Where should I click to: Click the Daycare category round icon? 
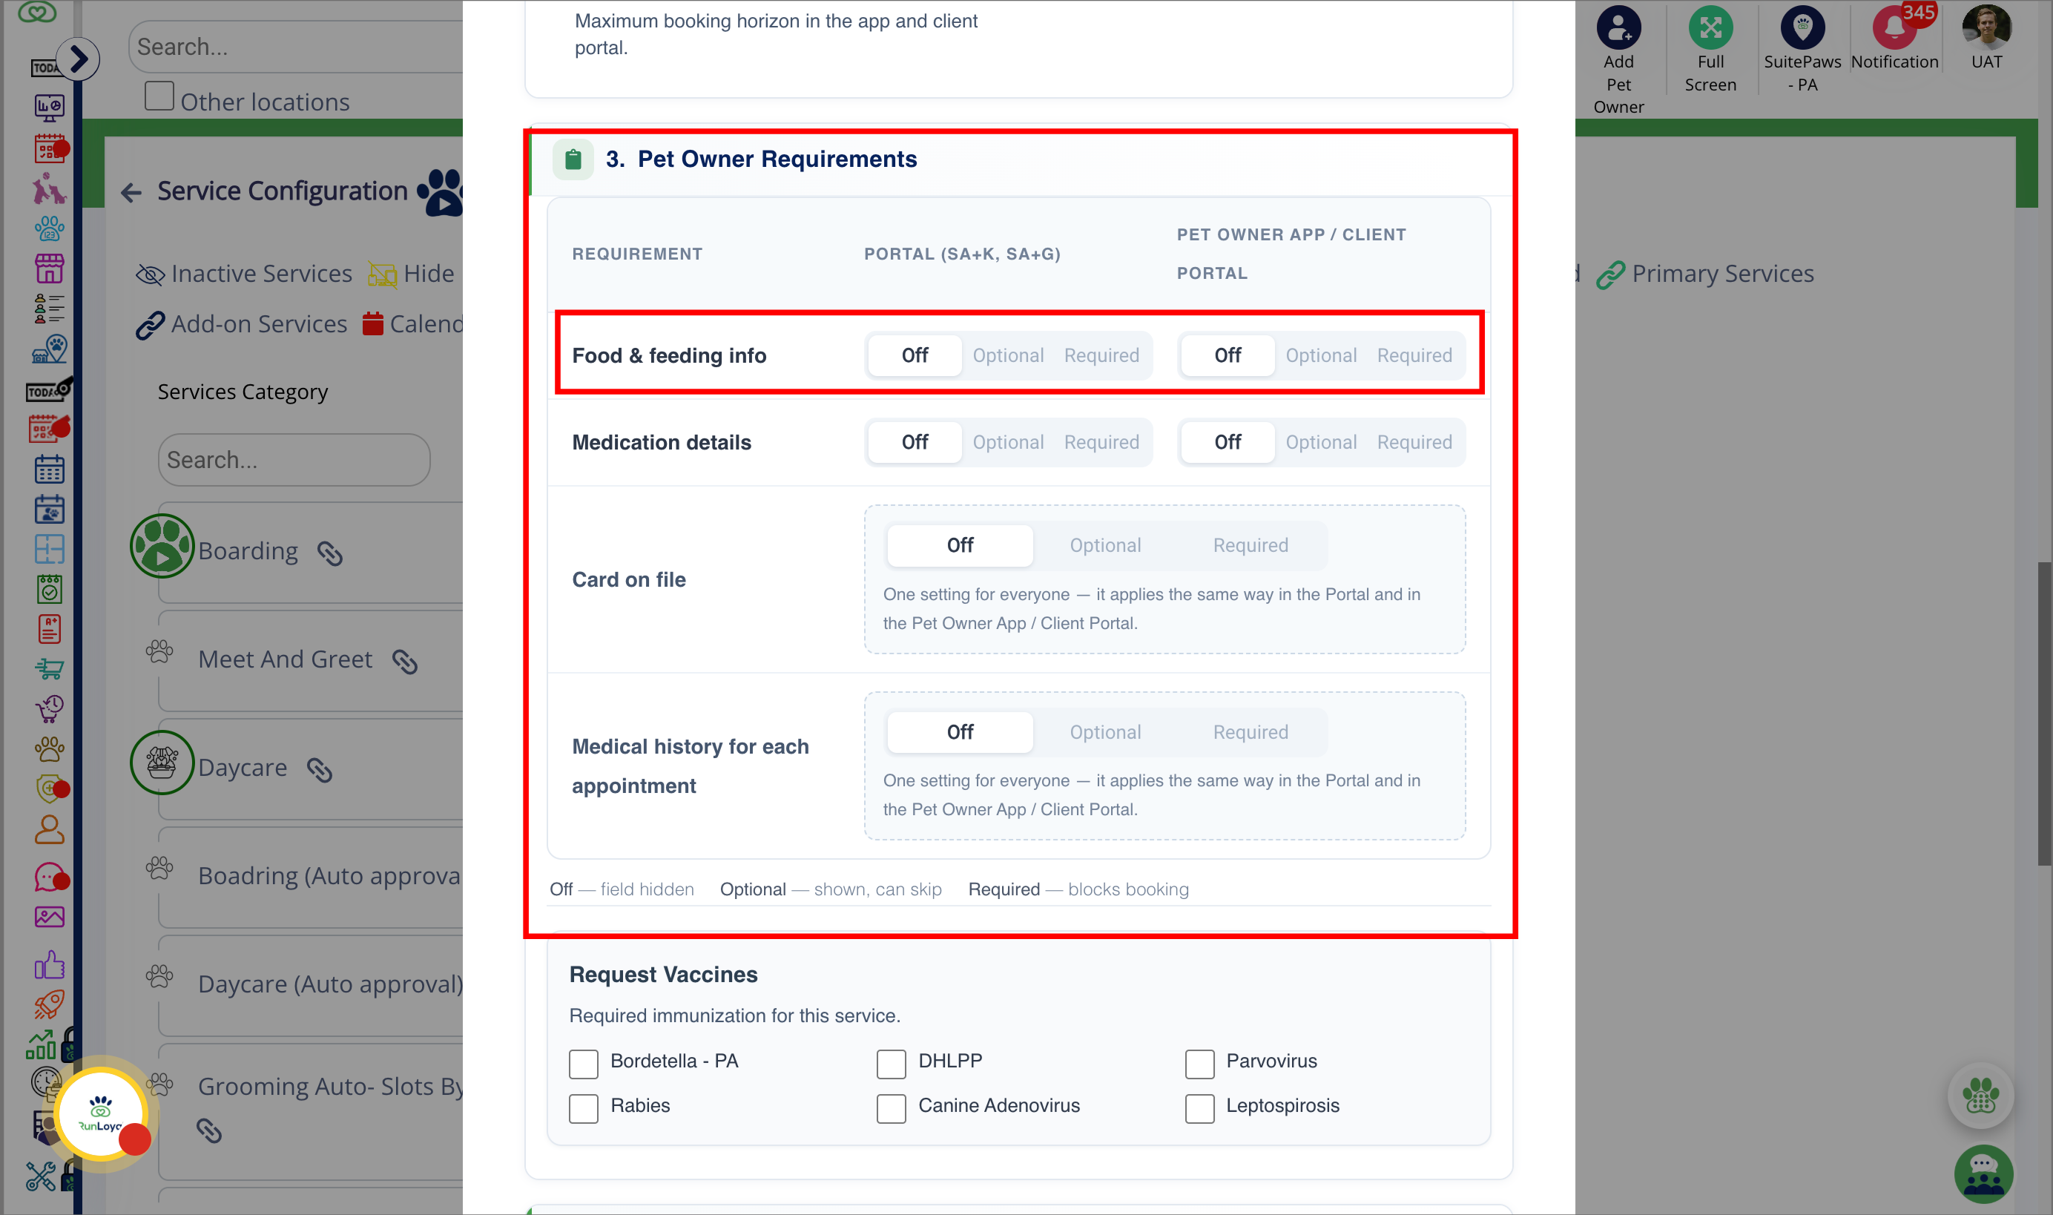click(x=162, y=763)
